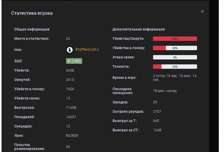The image size is (224, 152).
Task: Click the Атака своих 0% bar
Action: (x=175, y=57)
